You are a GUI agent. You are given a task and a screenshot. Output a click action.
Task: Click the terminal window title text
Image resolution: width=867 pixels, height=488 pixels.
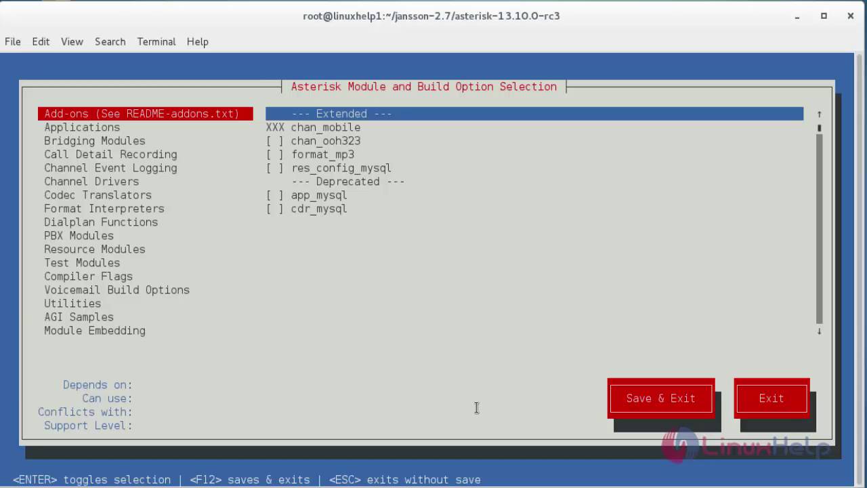click(x=431, y=16)
